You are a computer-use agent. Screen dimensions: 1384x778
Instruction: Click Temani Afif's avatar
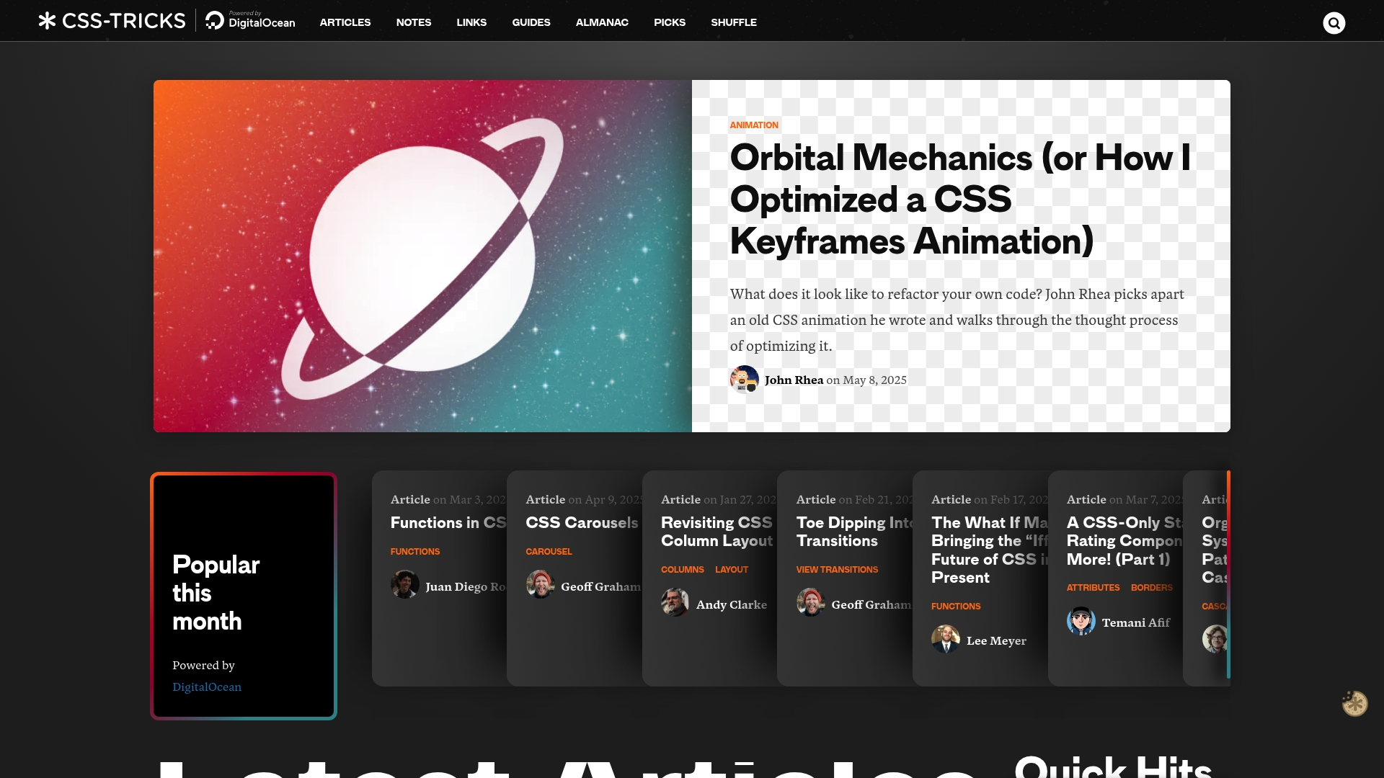[1081, 621]
